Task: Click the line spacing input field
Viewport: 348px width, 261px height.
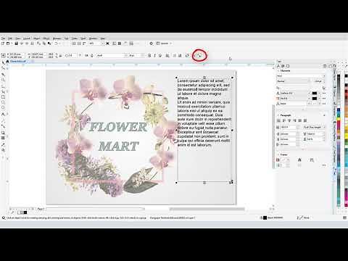Action: tap(289, 127)
